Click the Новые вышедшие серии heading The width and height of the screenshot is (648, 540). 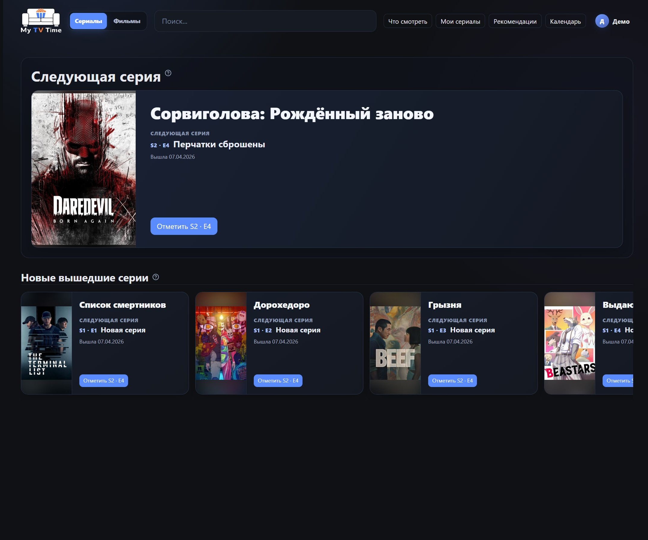point(85,278)
